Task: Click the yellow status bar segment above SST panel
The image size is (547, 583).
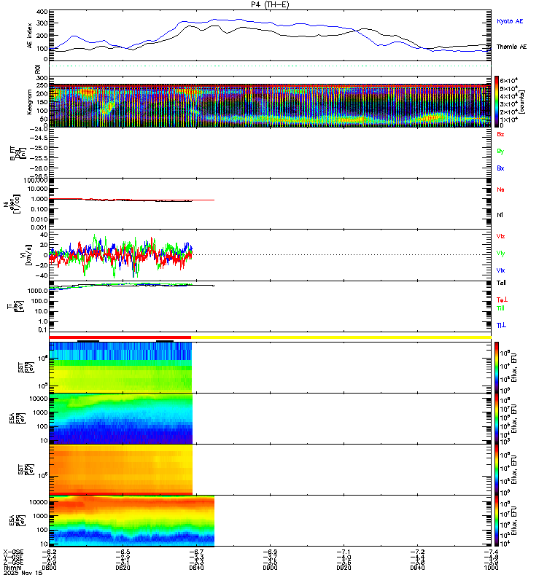Action: [341, 337]
